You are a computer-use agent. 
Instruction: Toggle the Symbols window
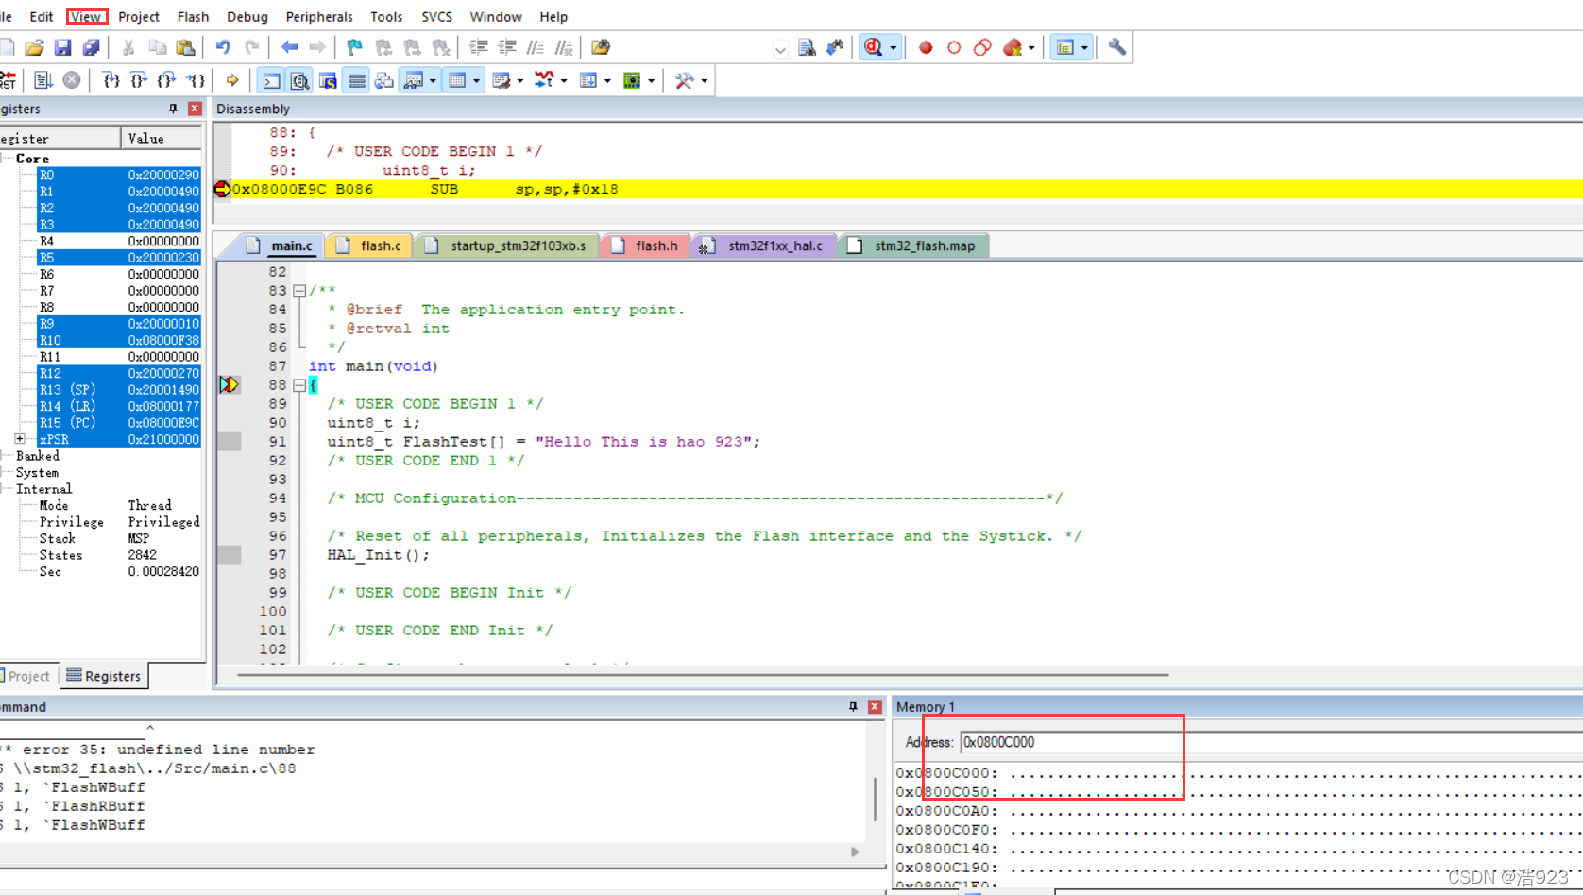[328, 80]
